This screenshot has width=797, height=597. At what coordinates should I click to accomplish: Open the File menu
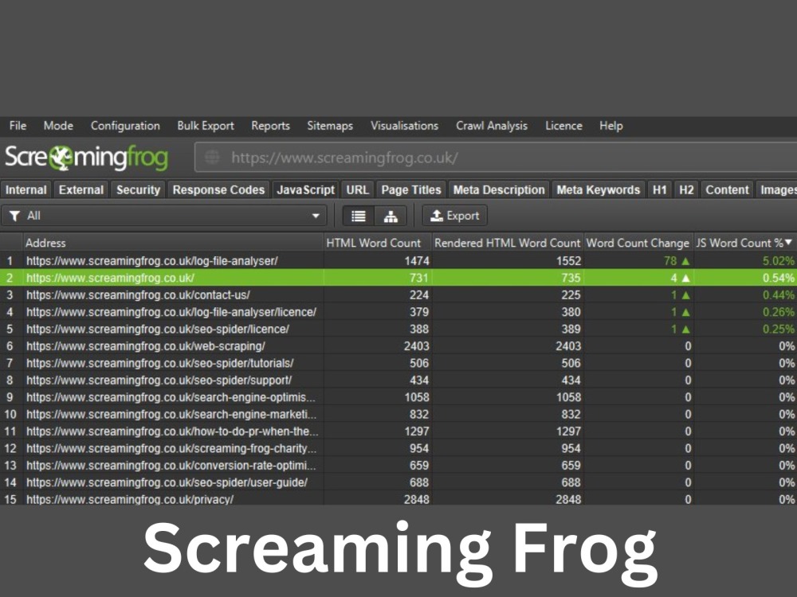pos(18,126)
